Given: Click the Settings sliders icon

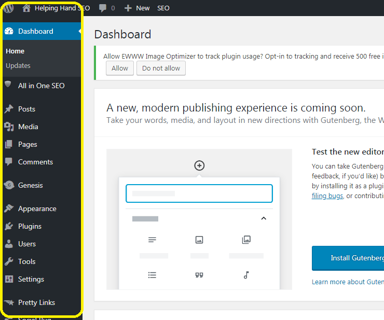Looking at the screenshot, I should 9,279.
